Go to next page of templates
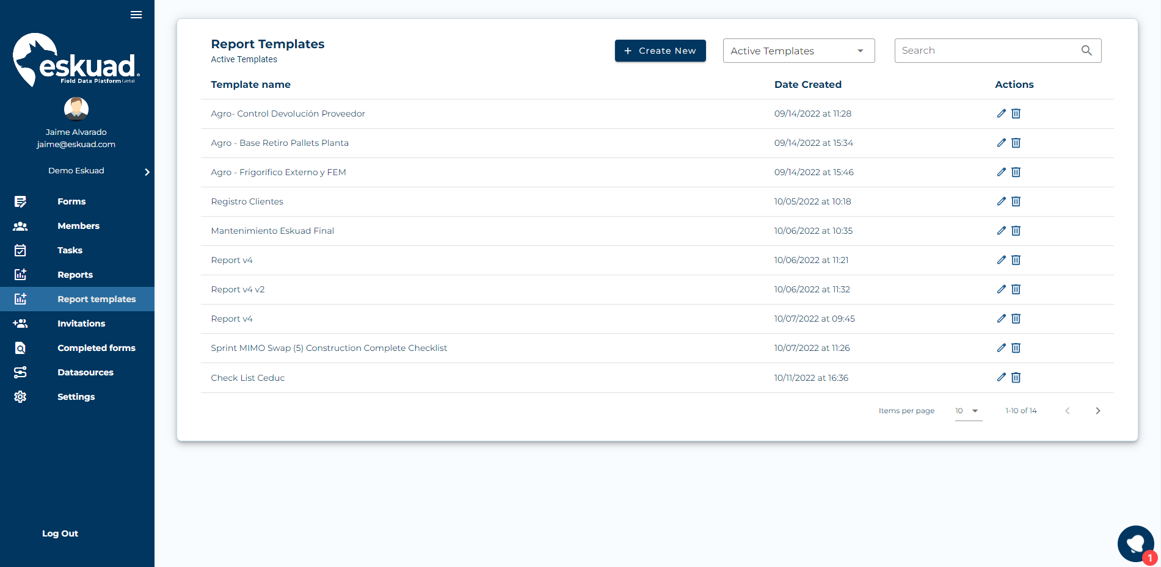Screen dimensions: 1161x567 (1097, 411)
